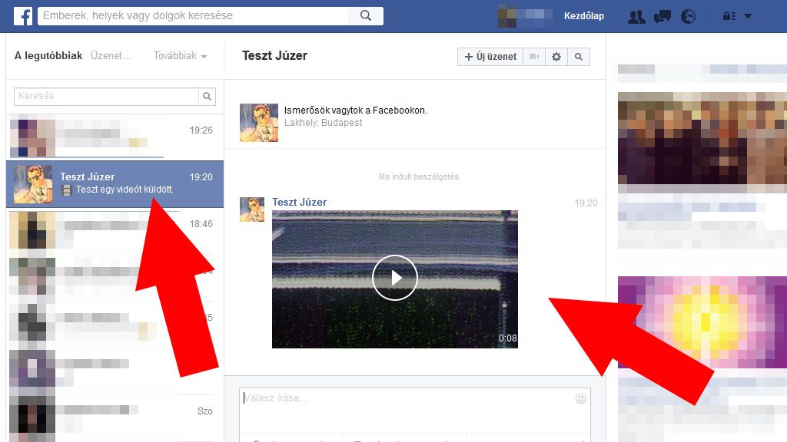787x442 pixels.
Task: Start video call with camera icon
Action: [x=533, y=57]
